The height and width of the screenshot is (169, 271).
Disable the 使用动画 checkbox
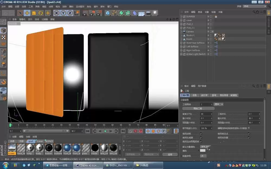click(201, 134)
